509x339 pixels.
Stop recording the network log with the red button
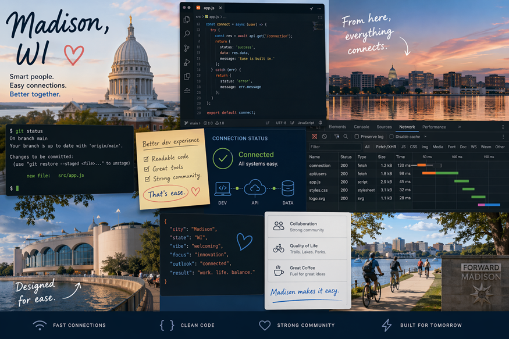click(x=314, y=137)
